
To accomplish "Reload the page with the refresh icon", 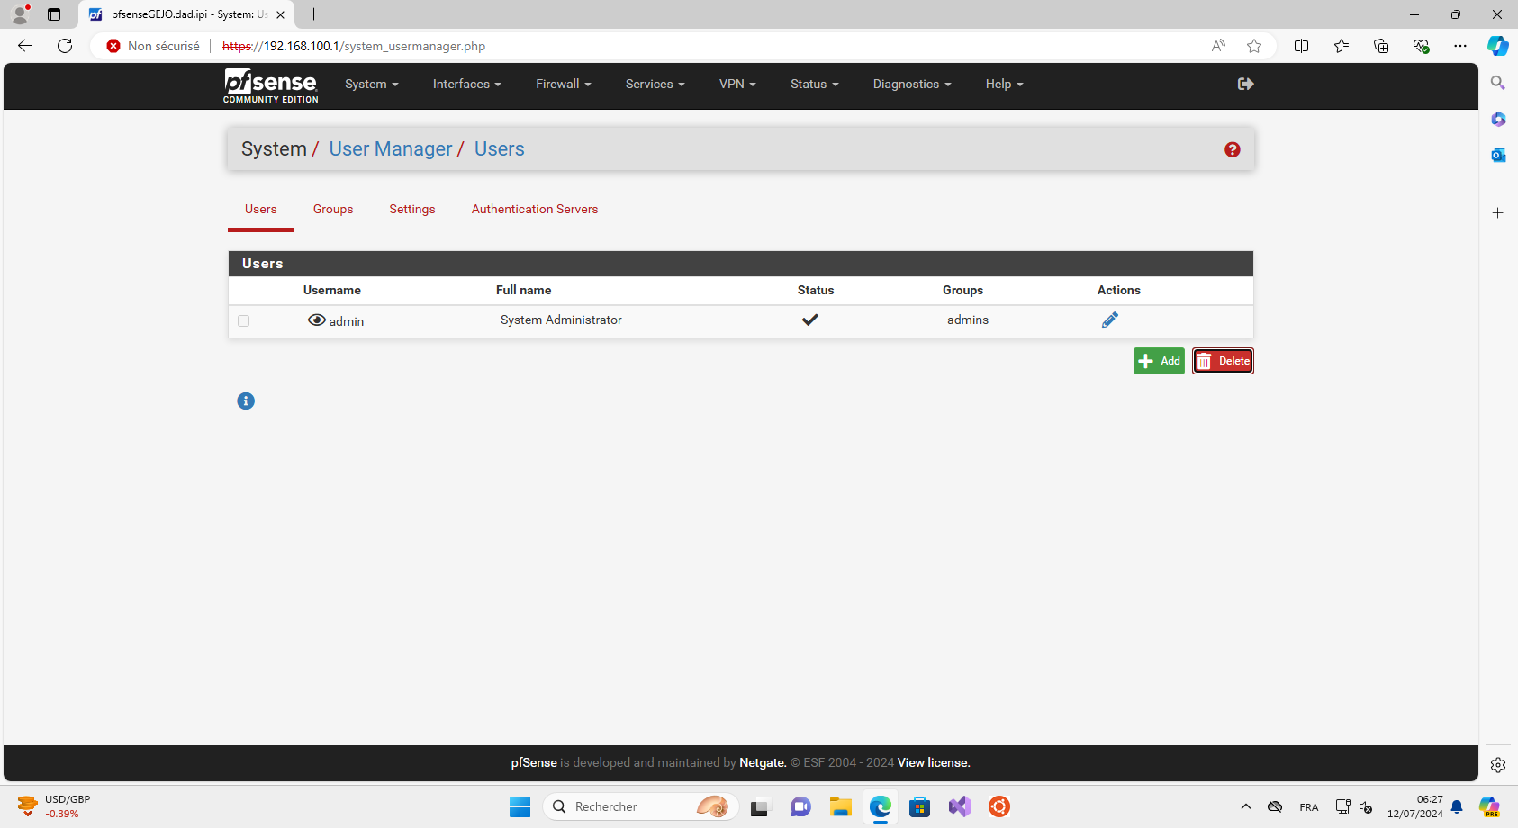I will [x=65, y=46].
